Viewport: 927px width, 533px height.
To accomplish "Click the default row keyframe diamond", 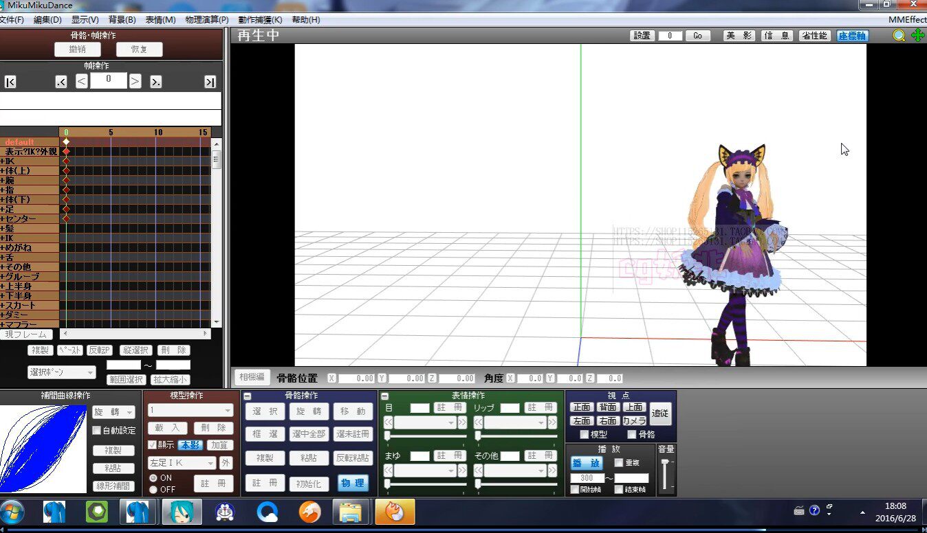I will pyautogui.click(x=66, y=141).
